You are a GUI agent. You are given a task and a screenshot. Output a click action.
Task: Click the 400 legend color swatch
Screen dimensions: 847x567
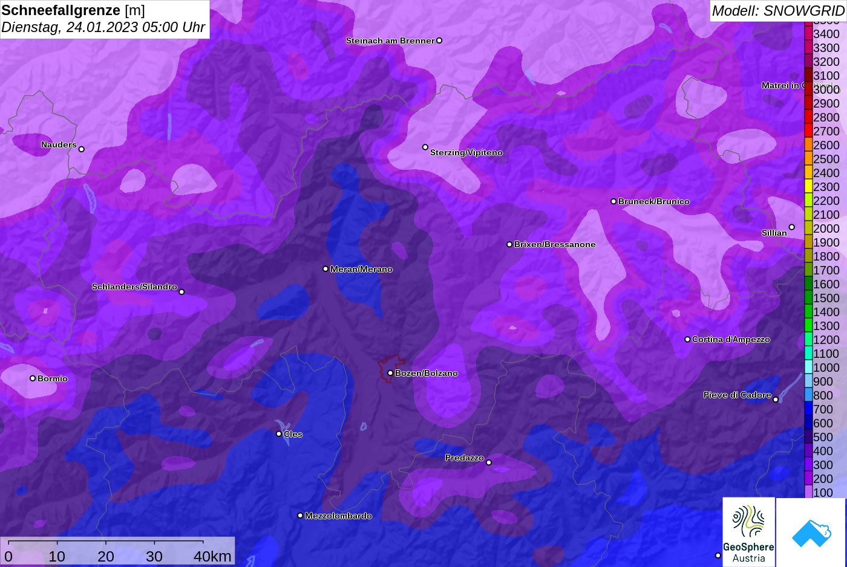(x=808, y=450)
